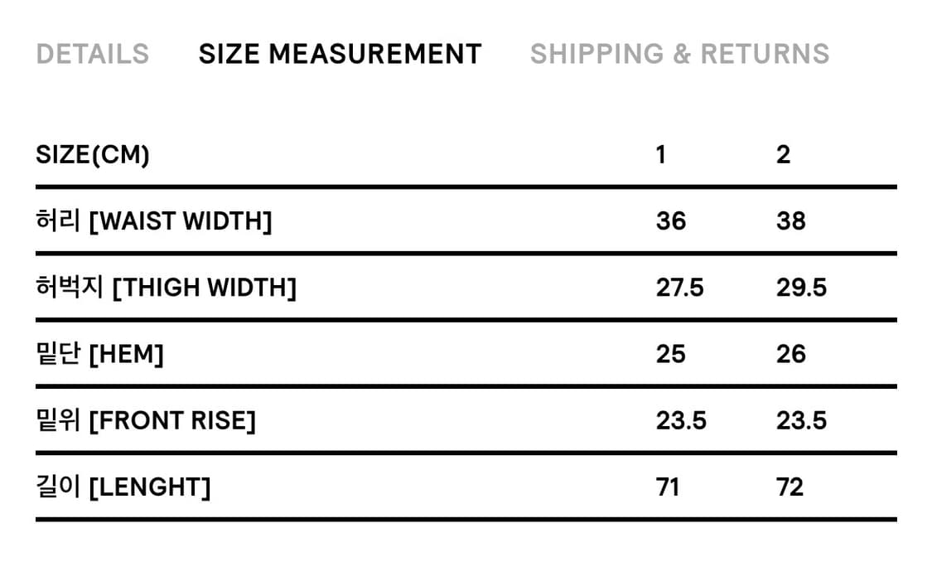Click hem value 26
Viewport: 932px width, 567px height.
(x=791, y=354)
